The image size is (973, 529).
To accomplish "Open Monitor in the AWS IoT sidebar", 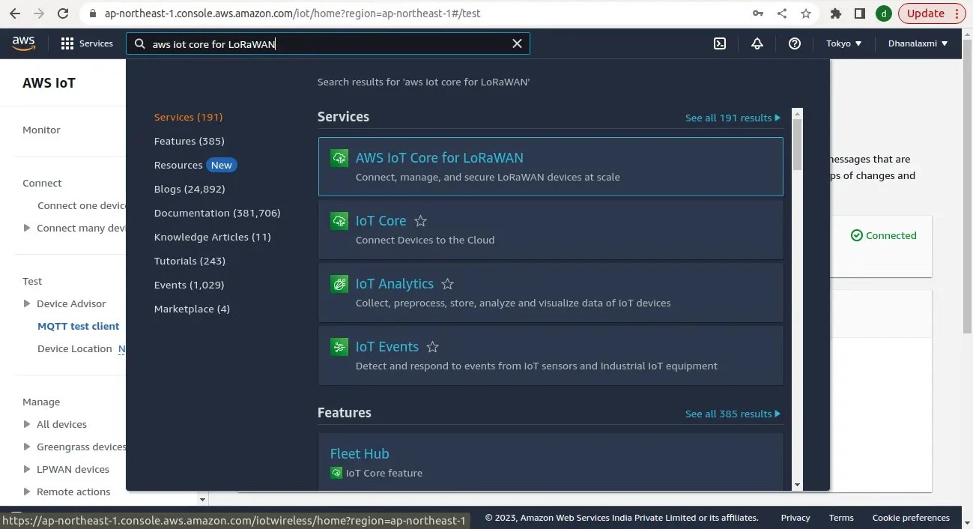I will [x=41, y=130].
